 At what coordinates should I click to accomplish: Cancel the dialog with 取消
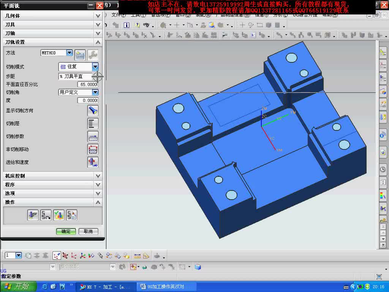[88, 232]
